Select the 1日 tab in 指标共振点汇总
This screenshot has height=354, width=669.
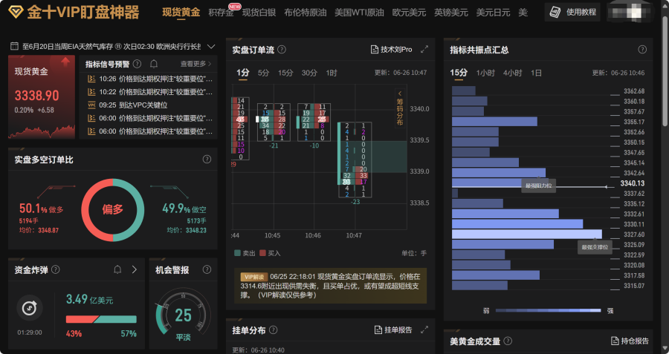[x=536, y=73]
